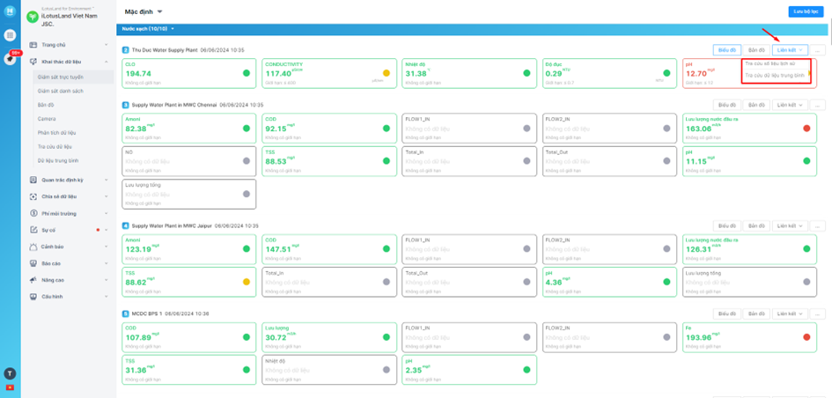Screen dimensions: 832x398
Task: Click gray status dot on NO card
Action: pyautogui.click(x=247, y=161)
